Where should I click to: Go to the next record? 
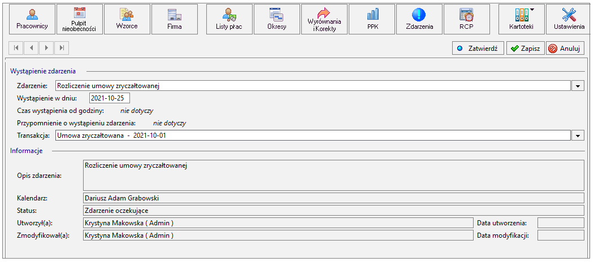click(x=46, y=47)
